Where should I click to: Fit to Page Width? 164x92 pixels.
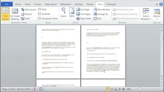[x=84, y=18]
